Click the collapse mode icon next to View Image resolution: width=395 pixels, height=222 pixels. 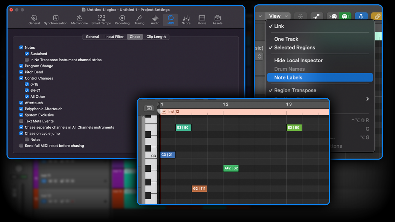click(300, 16)
